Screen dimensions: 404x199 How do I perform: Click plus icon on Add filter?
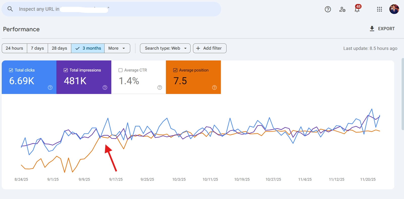(198, 48)
